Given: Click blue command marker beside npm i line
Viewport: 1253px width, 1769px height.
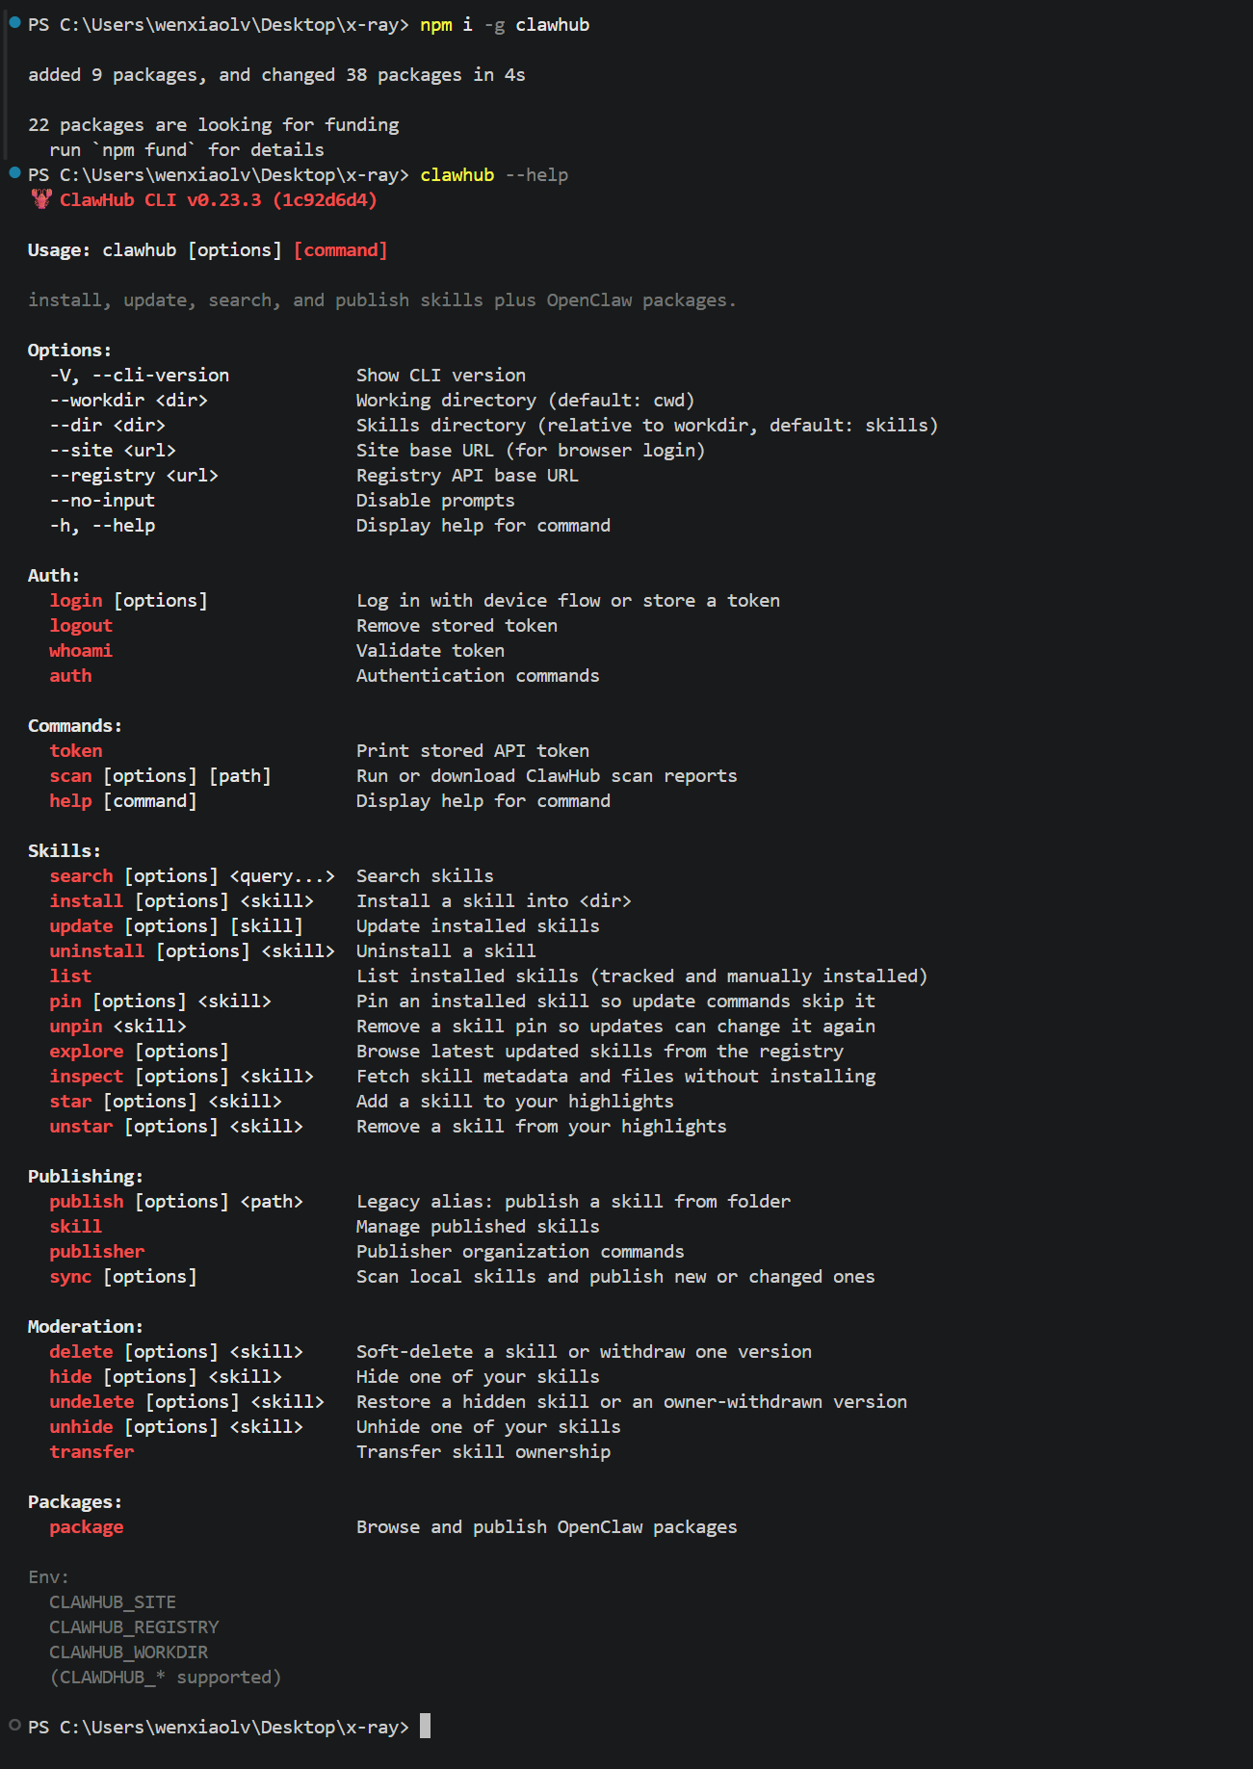Looking at the screenshot, I should (x=14, y=22).
